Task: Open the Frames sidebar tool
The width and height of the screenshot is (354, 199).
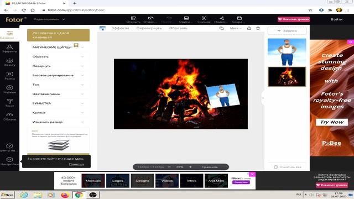Action: pos(9,76)
